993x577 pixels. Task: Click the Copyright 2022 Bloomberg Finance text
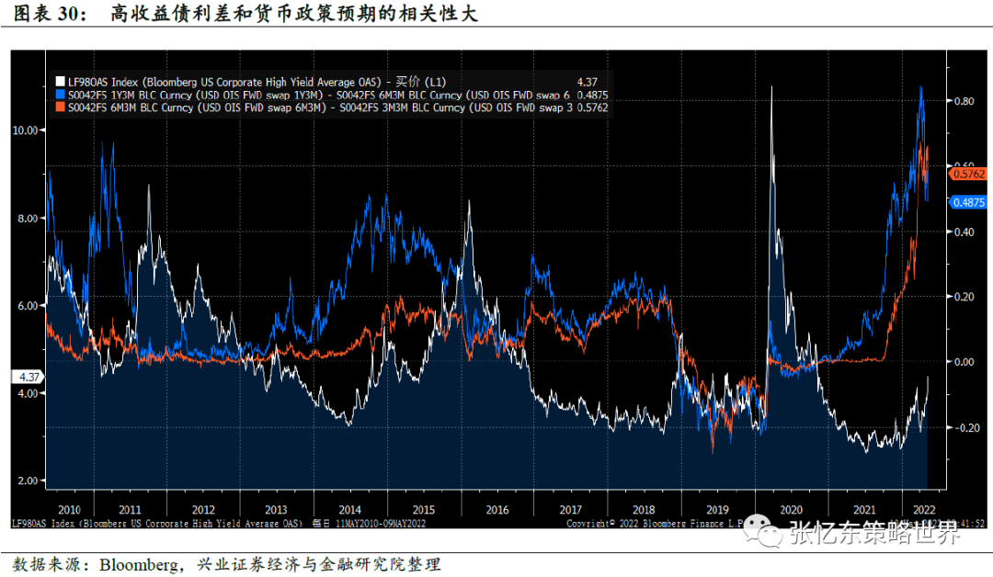655,524
